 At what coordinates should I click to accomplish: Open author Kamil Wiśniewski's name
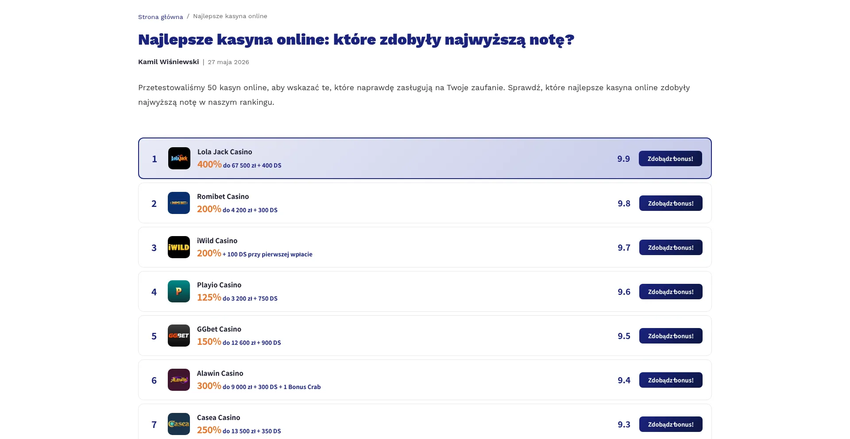pos(168,62)
